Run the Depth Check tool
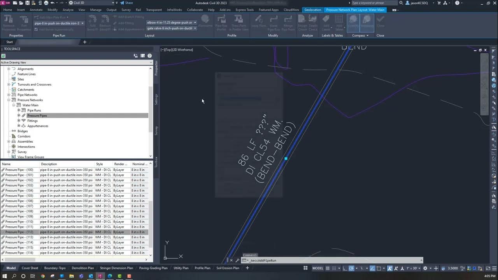 click(x=313, y=23)
